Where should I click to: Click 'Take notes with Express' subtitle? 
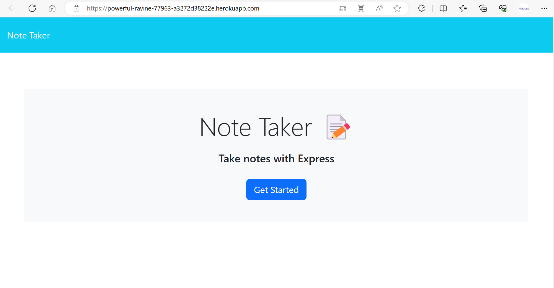click(276, 159)
